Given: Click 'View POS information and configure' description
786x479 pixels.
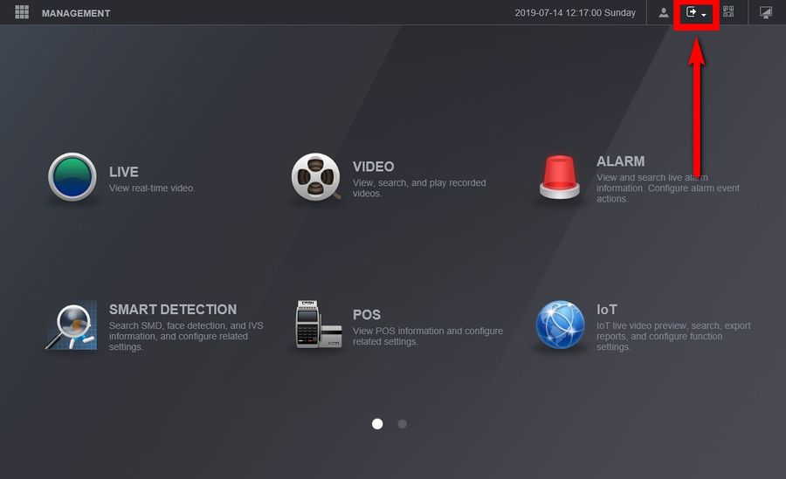Looking at the screenshot, I should pyautogui.click(x=428, y=336).
